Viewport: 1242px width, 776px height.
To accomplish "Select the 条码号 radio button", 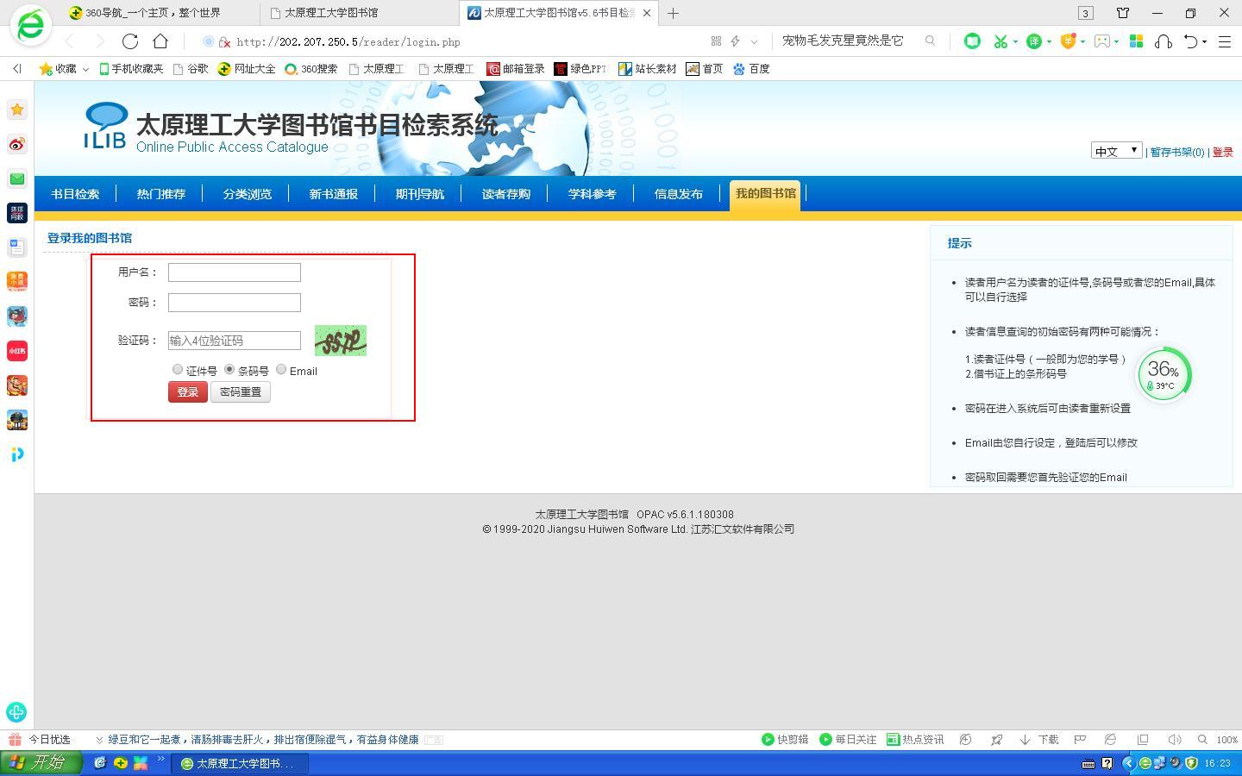I will (x=229, y=370).
